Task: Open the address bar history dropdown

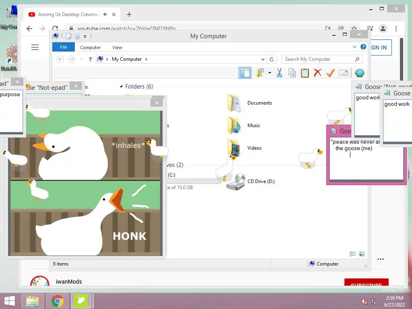Action: (263, 59)
